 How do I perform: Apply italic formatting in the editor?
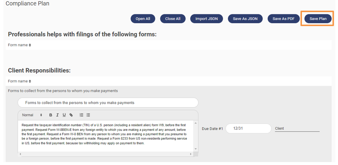(x=57, y=115)
